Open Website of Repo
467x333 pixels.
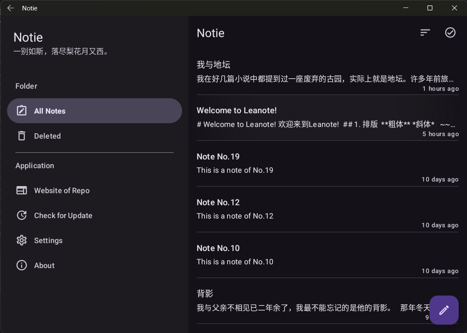[x=95, y=191]
